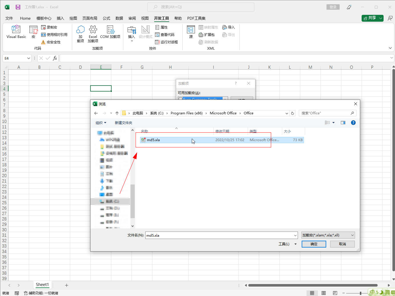The height and width of the screenshot is (296, 395).
Task: Toggle Use Relative References (使用相对引用)
Action: (x=54, y=35)
